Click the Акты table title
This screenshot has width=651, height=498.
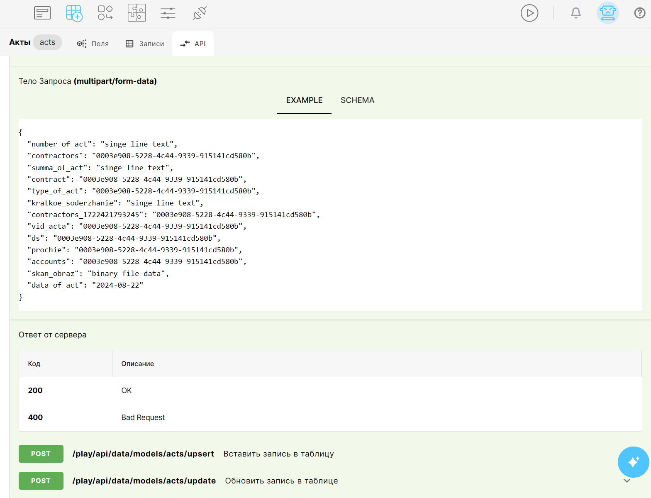pos(20,42)
